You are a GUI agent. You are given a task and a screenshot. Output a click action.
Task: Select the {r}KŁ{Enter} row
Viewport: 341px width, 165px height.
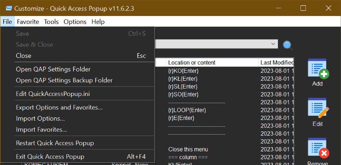(183, 79)
